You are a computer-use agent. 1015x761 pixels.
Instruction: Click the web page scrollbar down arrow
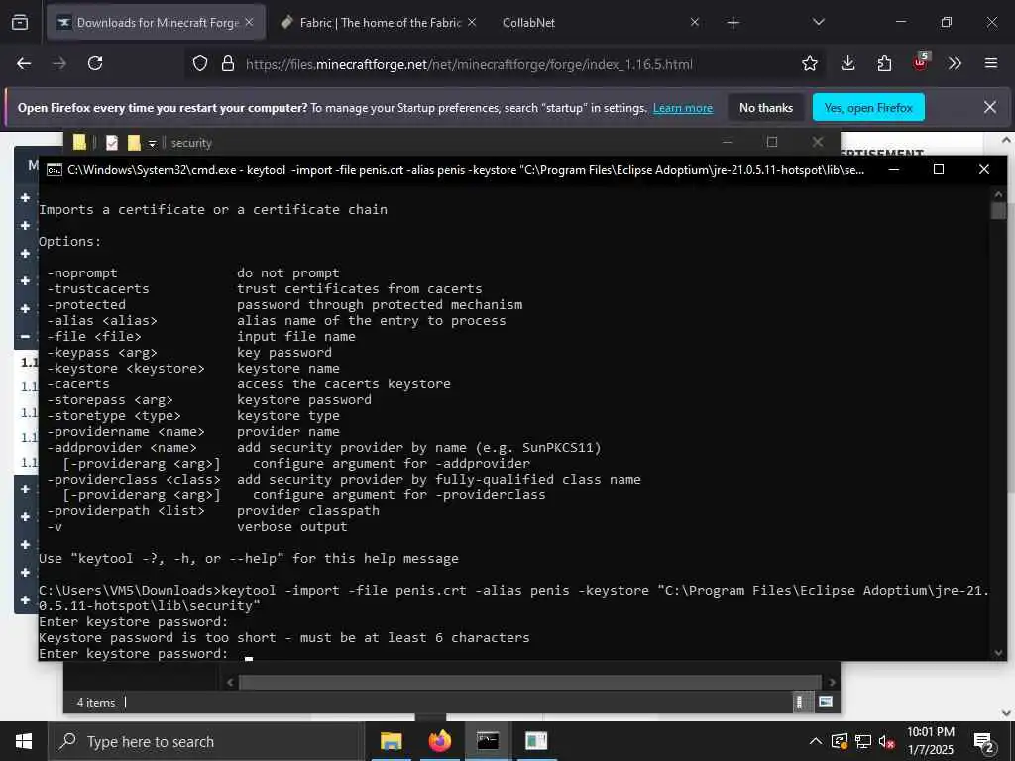pos(1006,713)
